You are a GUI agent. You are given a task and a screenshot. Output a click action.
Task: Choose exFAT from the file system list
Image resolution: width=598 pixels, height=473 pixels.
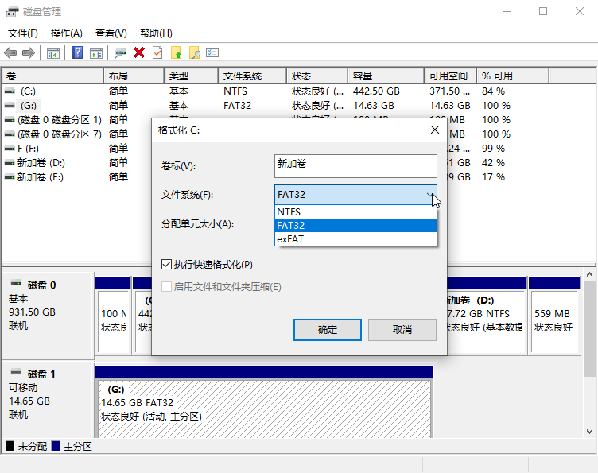355,239
